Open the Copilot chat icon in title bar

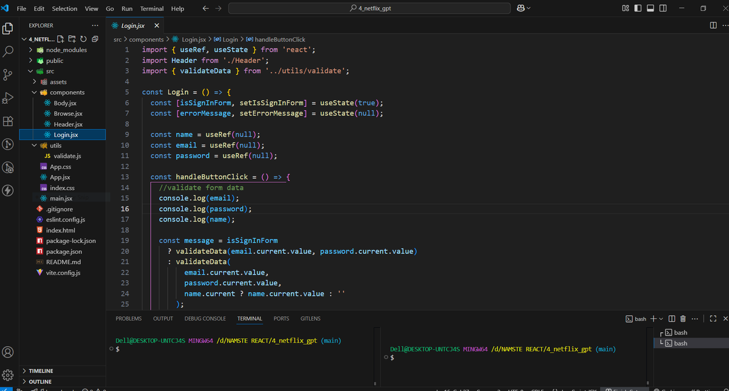pyautogui.click(x=520, y=8)
